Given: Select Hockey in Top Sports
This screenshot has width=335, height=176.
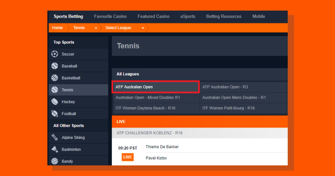Looking at the screenshot, I should click(x=78, y=102).
